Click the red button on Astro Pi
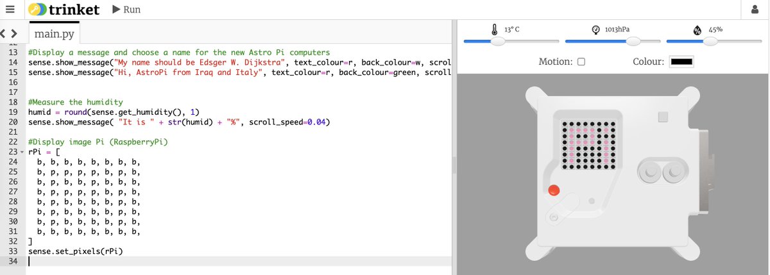 [x=554, y=190]
